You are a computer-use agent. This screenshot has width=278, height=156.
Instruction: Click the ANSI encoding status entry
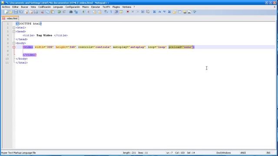243,153
